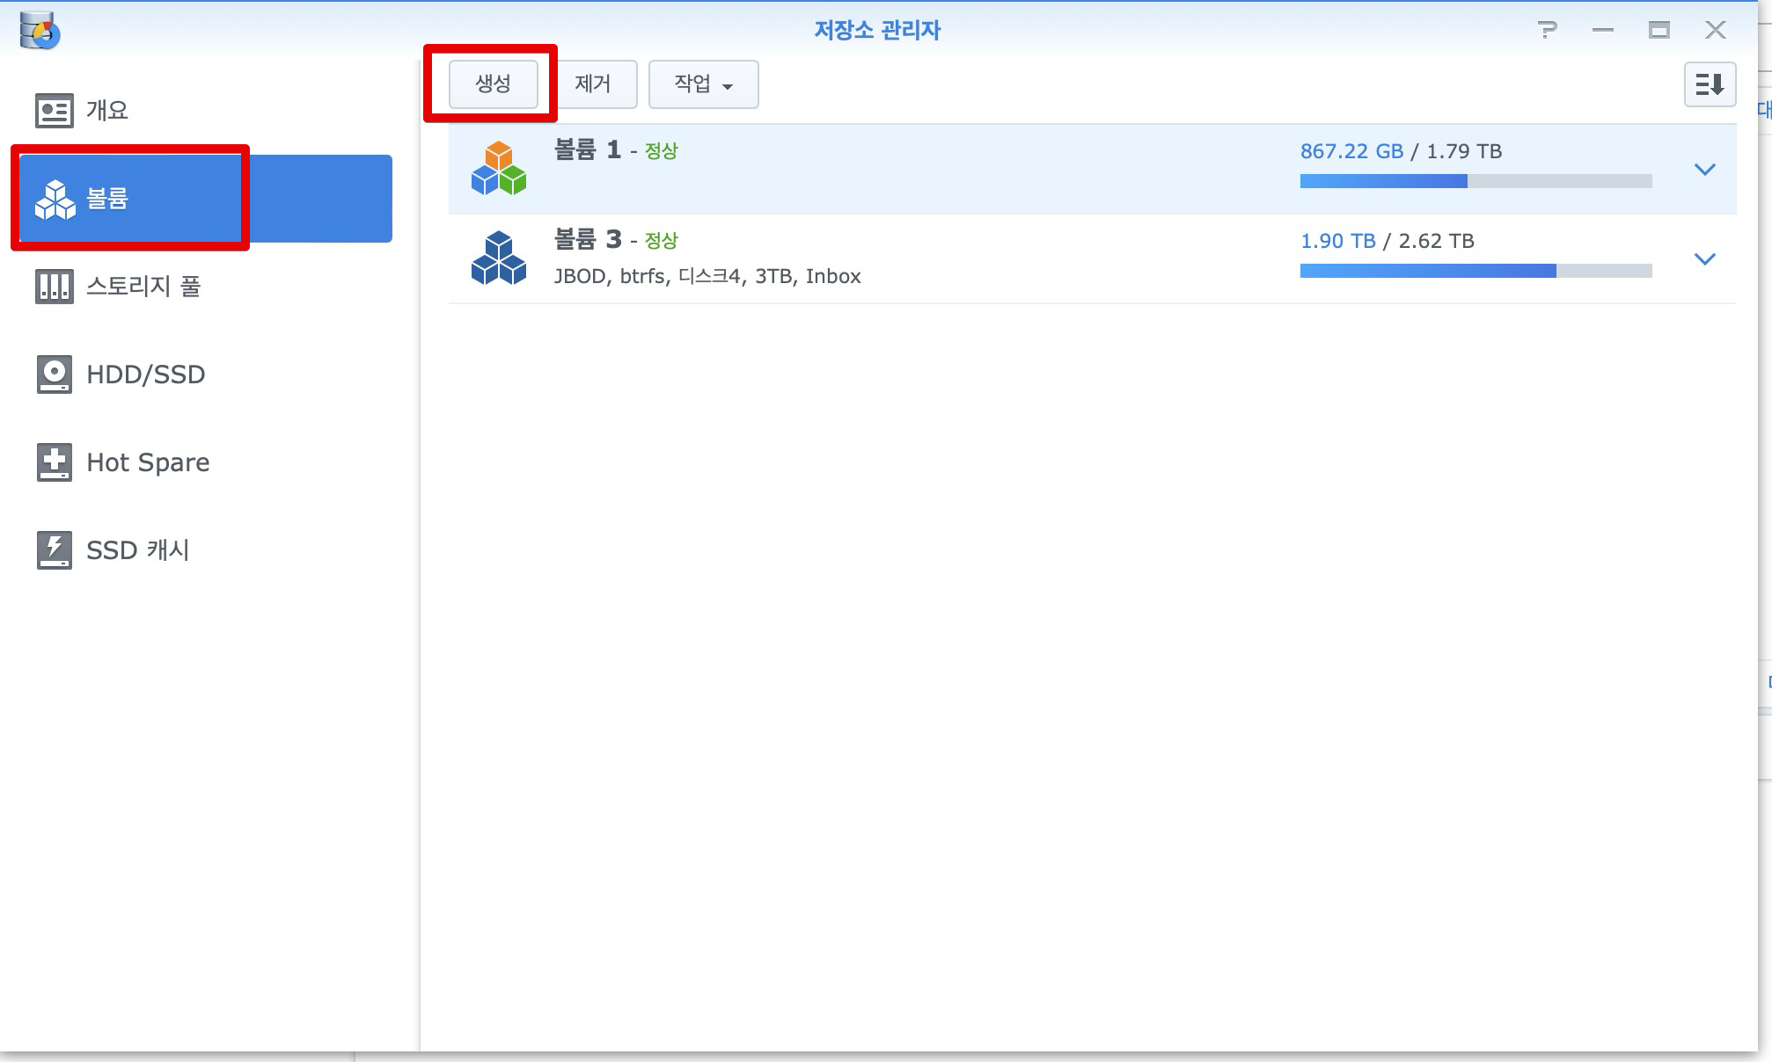Click the Storage Manager app icon in title bar
The image size is (1772, 1062).
point(40,31)
